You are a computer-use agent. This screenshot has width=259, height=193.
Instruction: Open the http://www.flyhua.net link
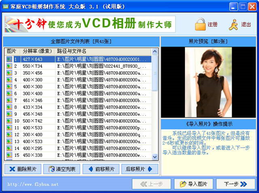pos(33,184)
